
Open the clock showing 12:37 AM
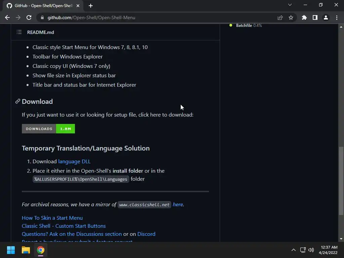[328, 250]
